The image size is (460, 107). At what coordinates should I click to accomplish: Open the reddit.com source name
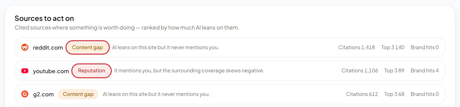(x=48, y=47)
